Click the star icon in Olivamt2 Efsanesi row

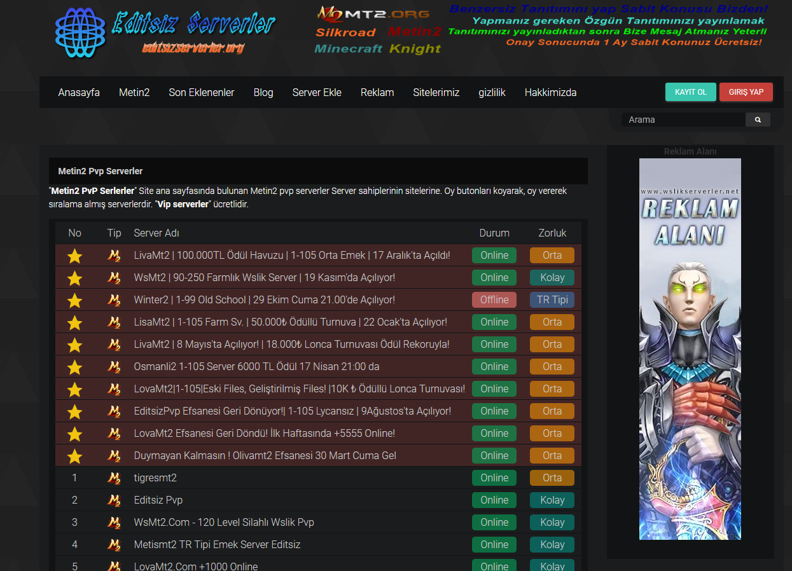75,456
